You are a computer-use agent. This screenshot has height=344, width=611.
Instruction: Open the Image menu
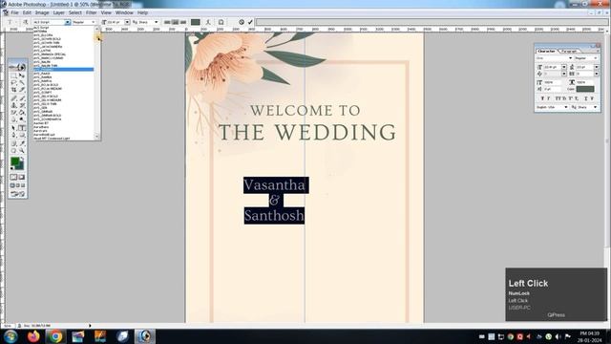(x=42, y=12)
